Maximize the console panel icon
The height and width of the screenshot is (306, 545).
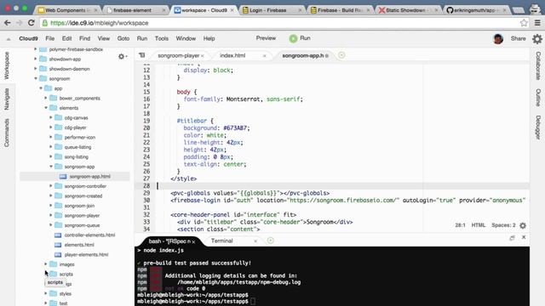tap(512, 238)
